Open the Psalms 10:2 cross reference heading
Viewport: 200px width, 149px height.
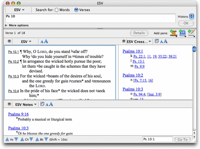pyautogui.click(x=133, y=75)
